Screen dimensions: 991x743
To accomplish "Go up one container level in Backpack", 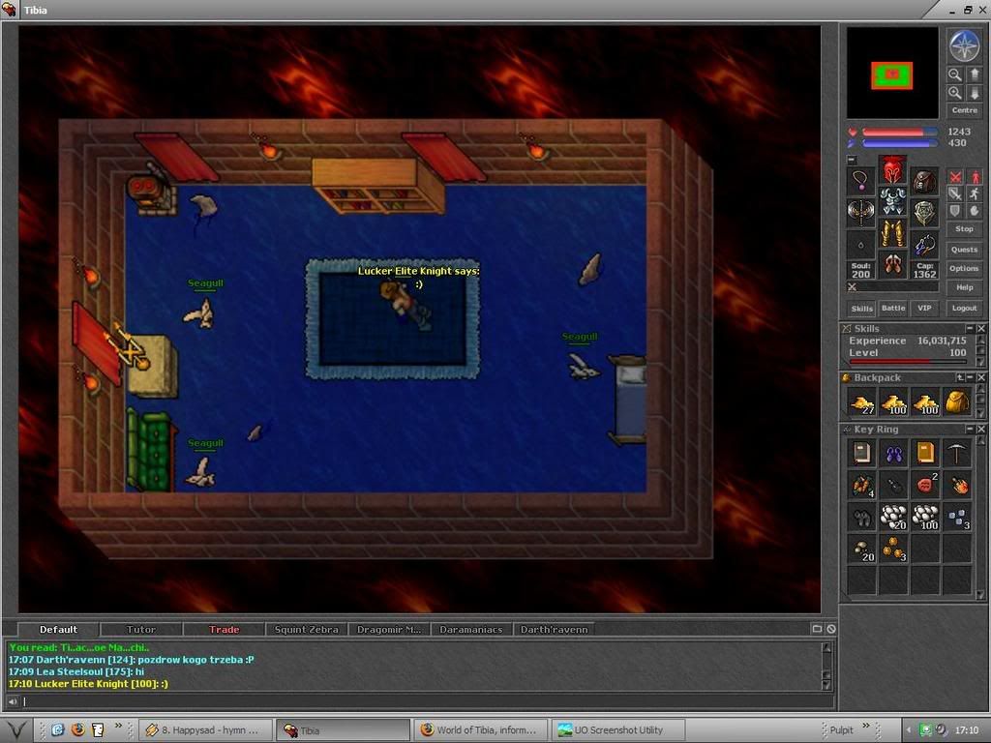I will 959,378.
